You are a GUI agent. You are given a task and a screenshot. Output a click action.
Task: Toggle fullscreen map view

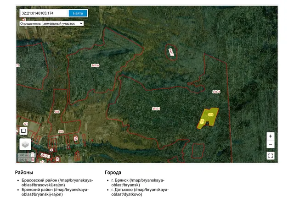click(271, 156)
